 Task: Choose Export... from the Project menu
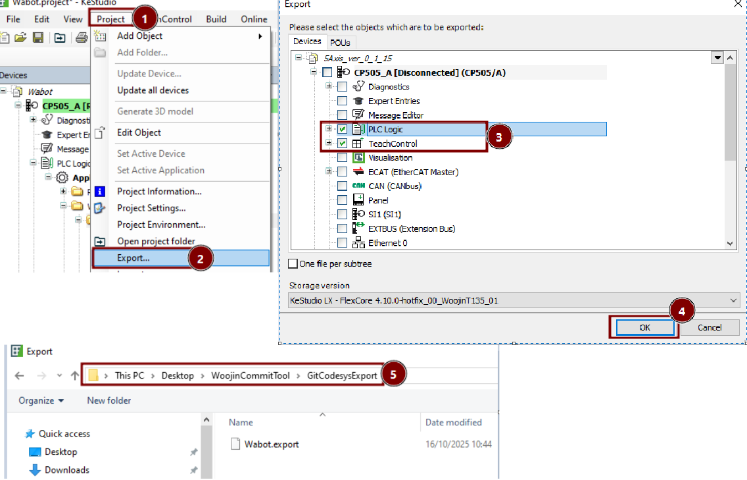[133, 258]
